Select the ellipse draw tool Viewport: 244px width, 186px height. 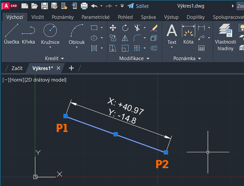click(x=94, y=38)
